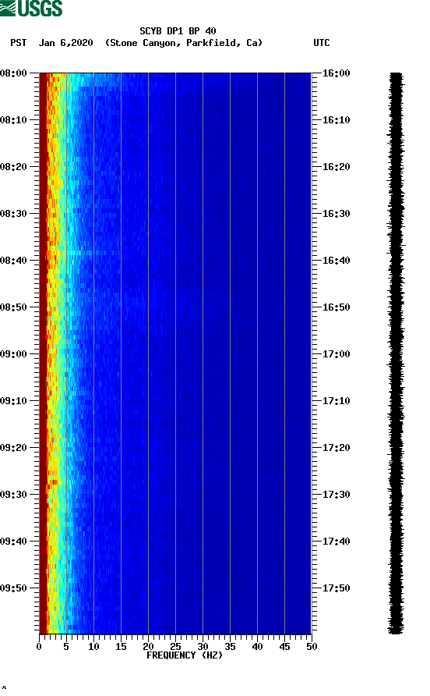Screen dimensions: 430x696
Task: Click the 0 frequency axis label
Action: (39, 647)
